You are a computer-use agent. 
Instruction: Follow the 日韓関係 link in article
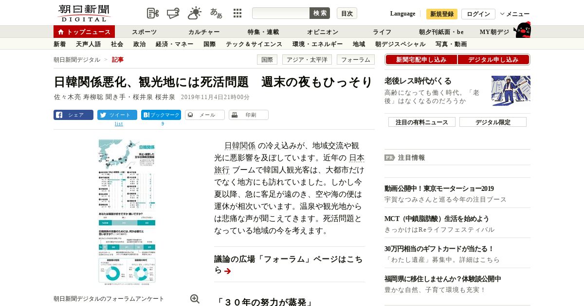pyautogui.click(x=240, y=146)
